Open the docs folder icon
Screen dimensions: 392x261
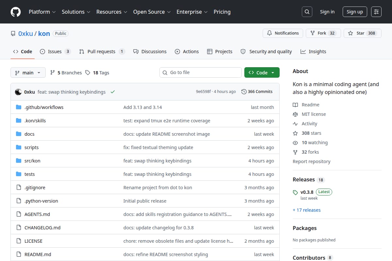[x=19, y=134]
